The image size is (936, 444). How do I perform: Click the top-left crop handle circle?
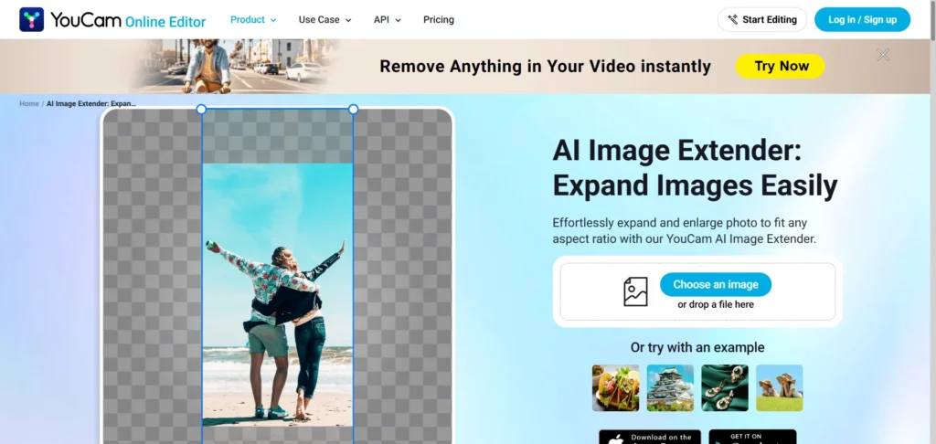click(x=201, y=110)
